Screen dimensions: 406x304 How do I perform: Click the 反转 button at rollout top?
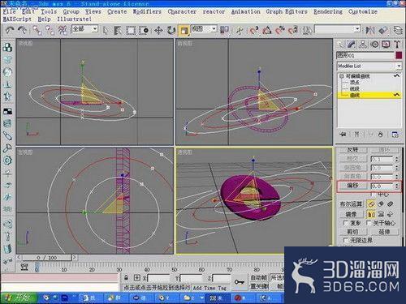point(352,149)
